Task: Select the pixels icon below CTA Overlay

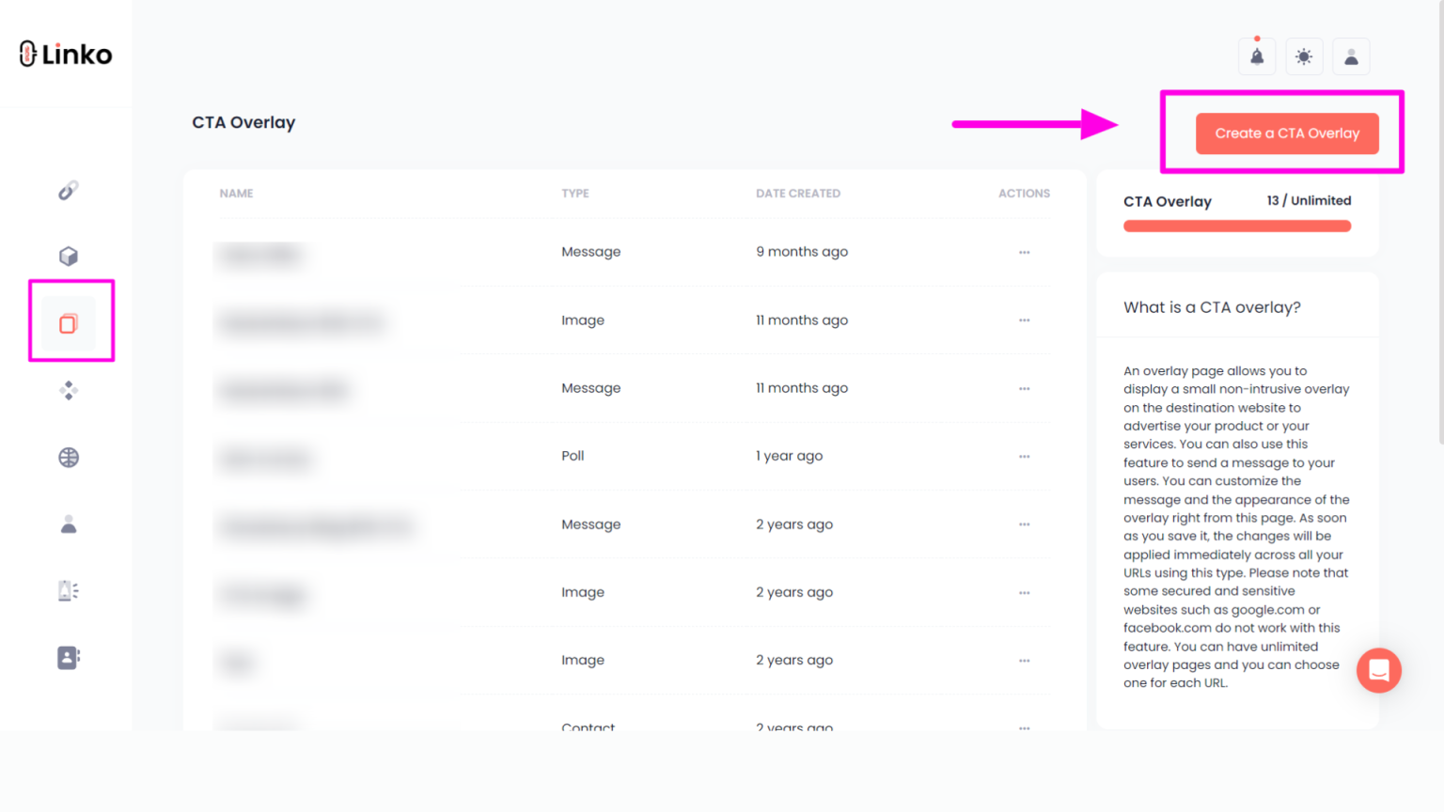Action: click(67, 390)
